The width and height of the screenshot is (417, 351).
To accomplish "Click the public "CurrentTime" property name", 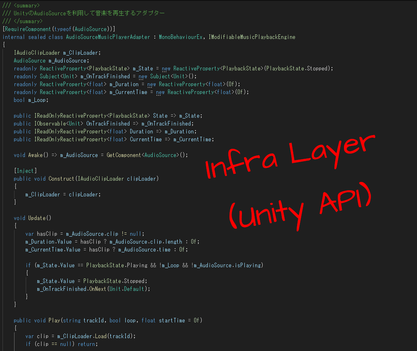I will [146, 140].
